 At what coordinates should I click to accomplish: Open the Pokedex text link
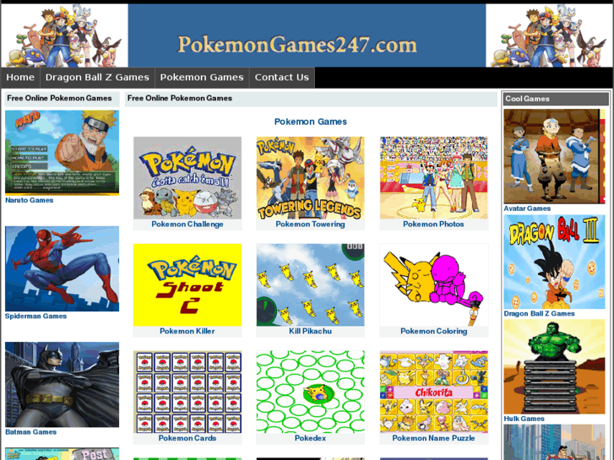[x=311, y=438]
